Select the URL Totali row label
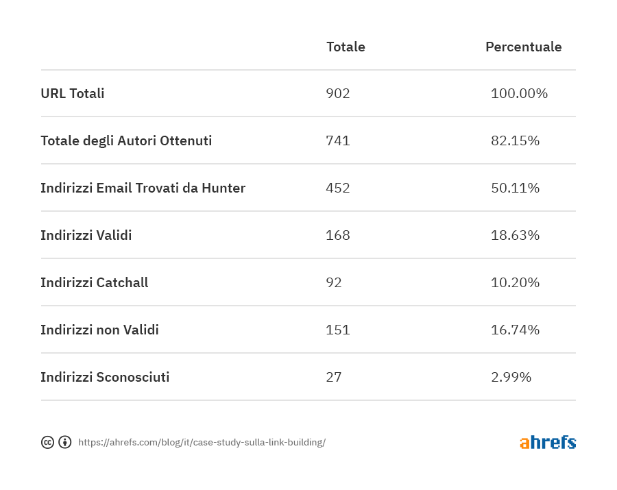This screenshot has width=617, height=490. point(73,93)
